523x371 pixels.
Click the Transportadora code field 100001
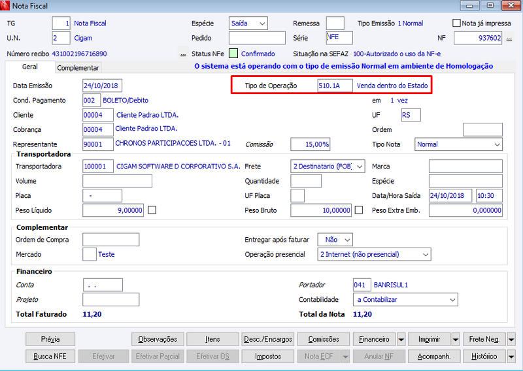[x=98, y=167]
